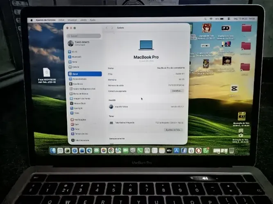Open Calendar from the Dock
This screenshot has width=273, height=204.
[191, 151]
